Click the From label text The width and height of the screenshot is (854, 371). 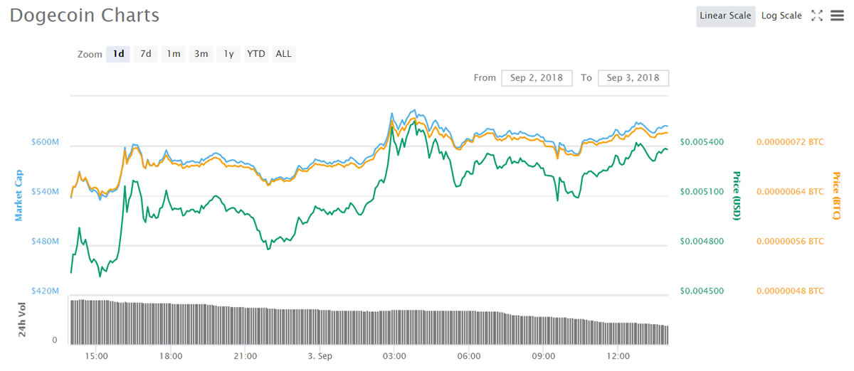pos(485,77)
